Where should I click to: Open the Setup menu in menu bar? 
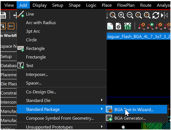click(x=58, y=5)
